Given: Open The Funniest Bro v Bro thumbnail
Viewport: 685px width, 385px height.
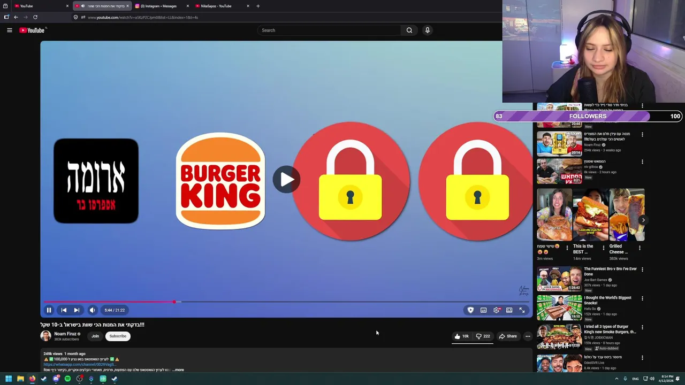Looking at the screenshot, I should tap(559, 279).
